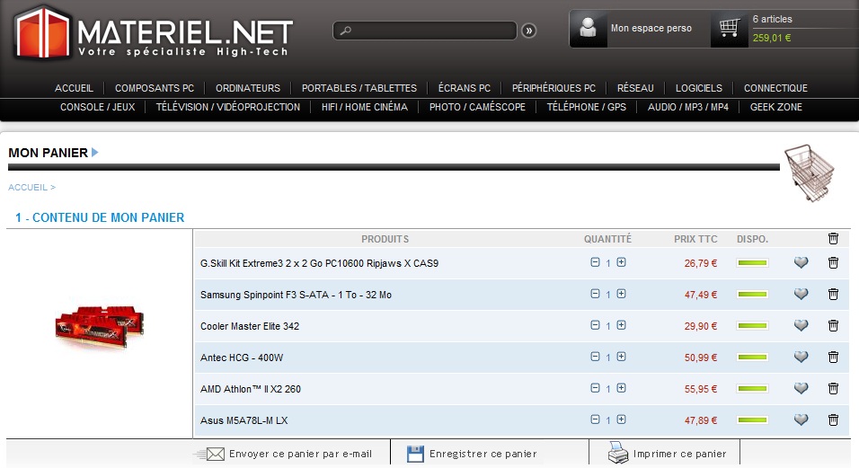
Task: Decrease quantity of Cooler Master Elite 342
Action: pyautogui.click(x=595, y=325)
